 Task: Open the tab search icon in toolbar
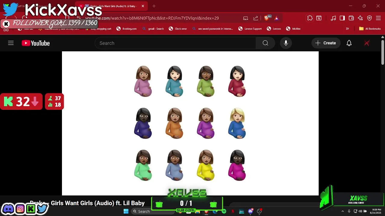319,18
